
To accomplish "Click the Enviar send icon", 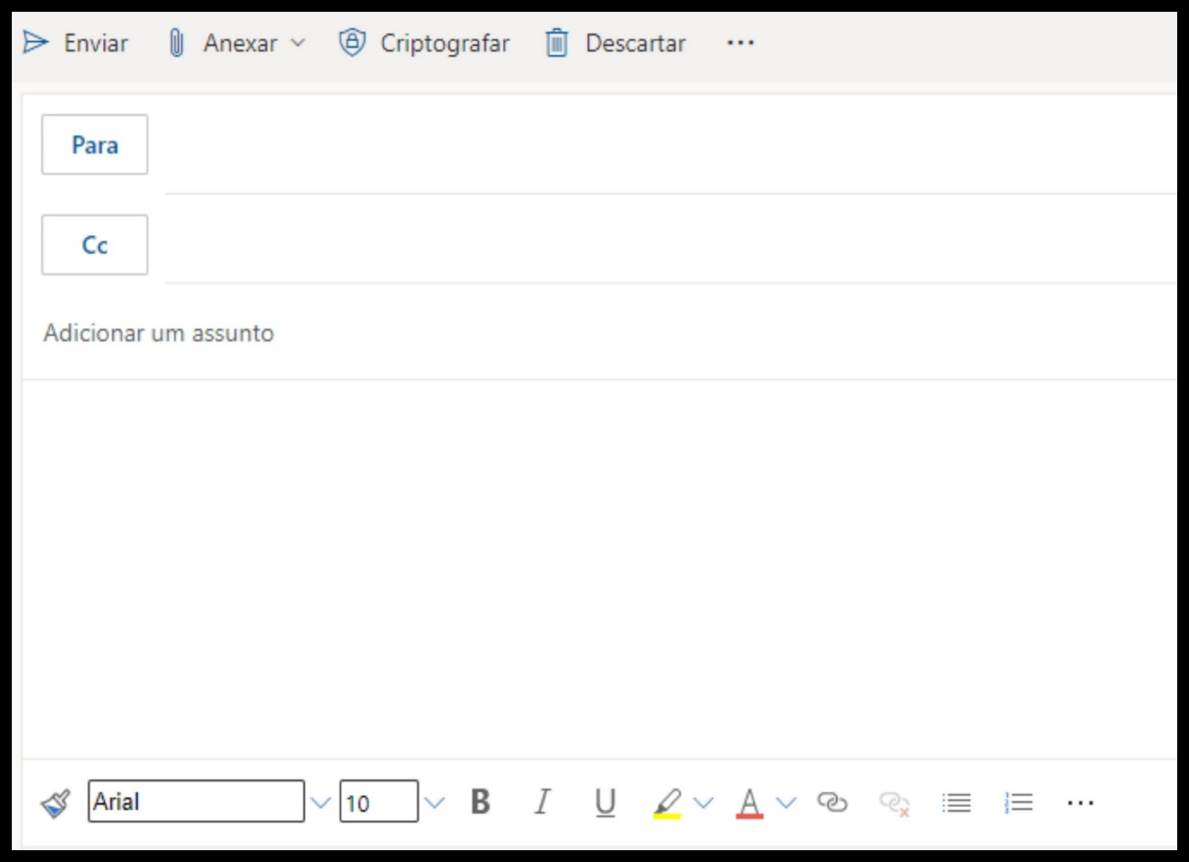I will pyautogui.click(x=35, y=42).
